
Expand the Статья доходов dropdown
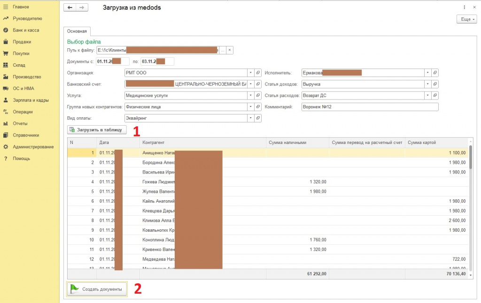[427, 84]
